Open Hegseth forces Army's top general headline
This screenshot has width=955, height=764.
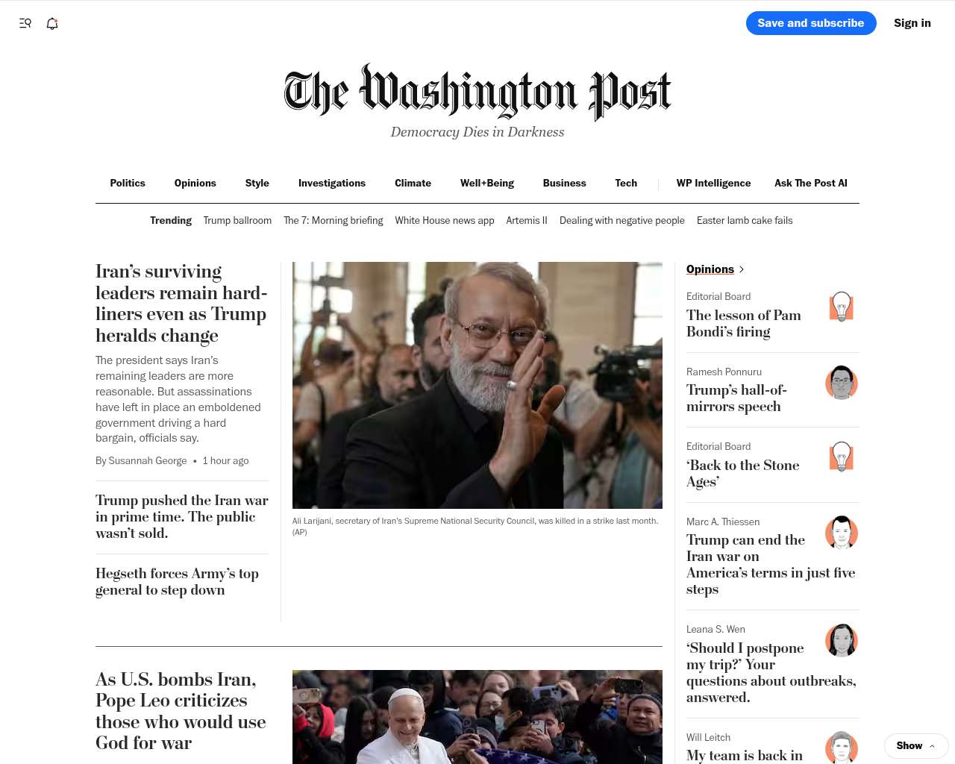[178, 581]
